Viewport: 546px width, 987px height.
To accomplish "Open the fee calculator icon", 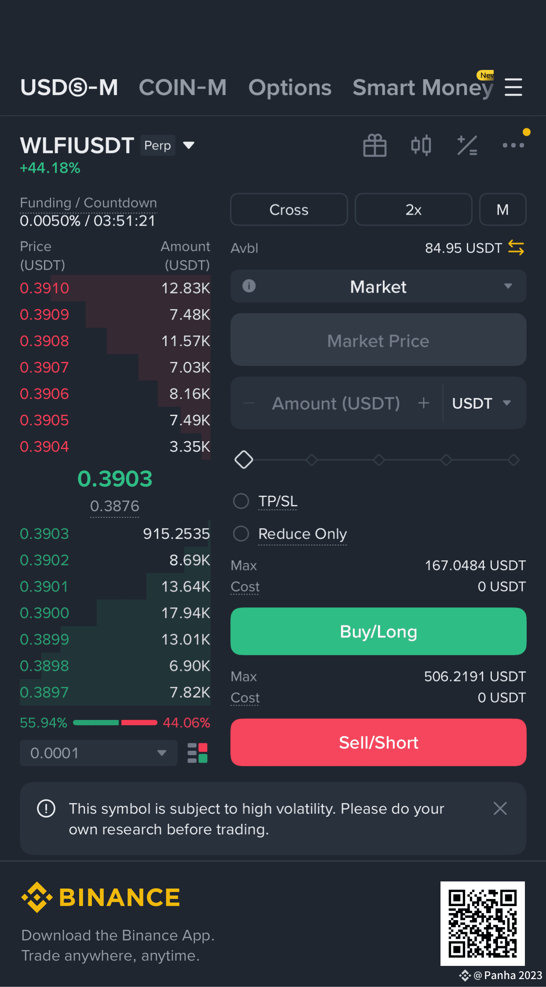I will click(x=467, y=145).
